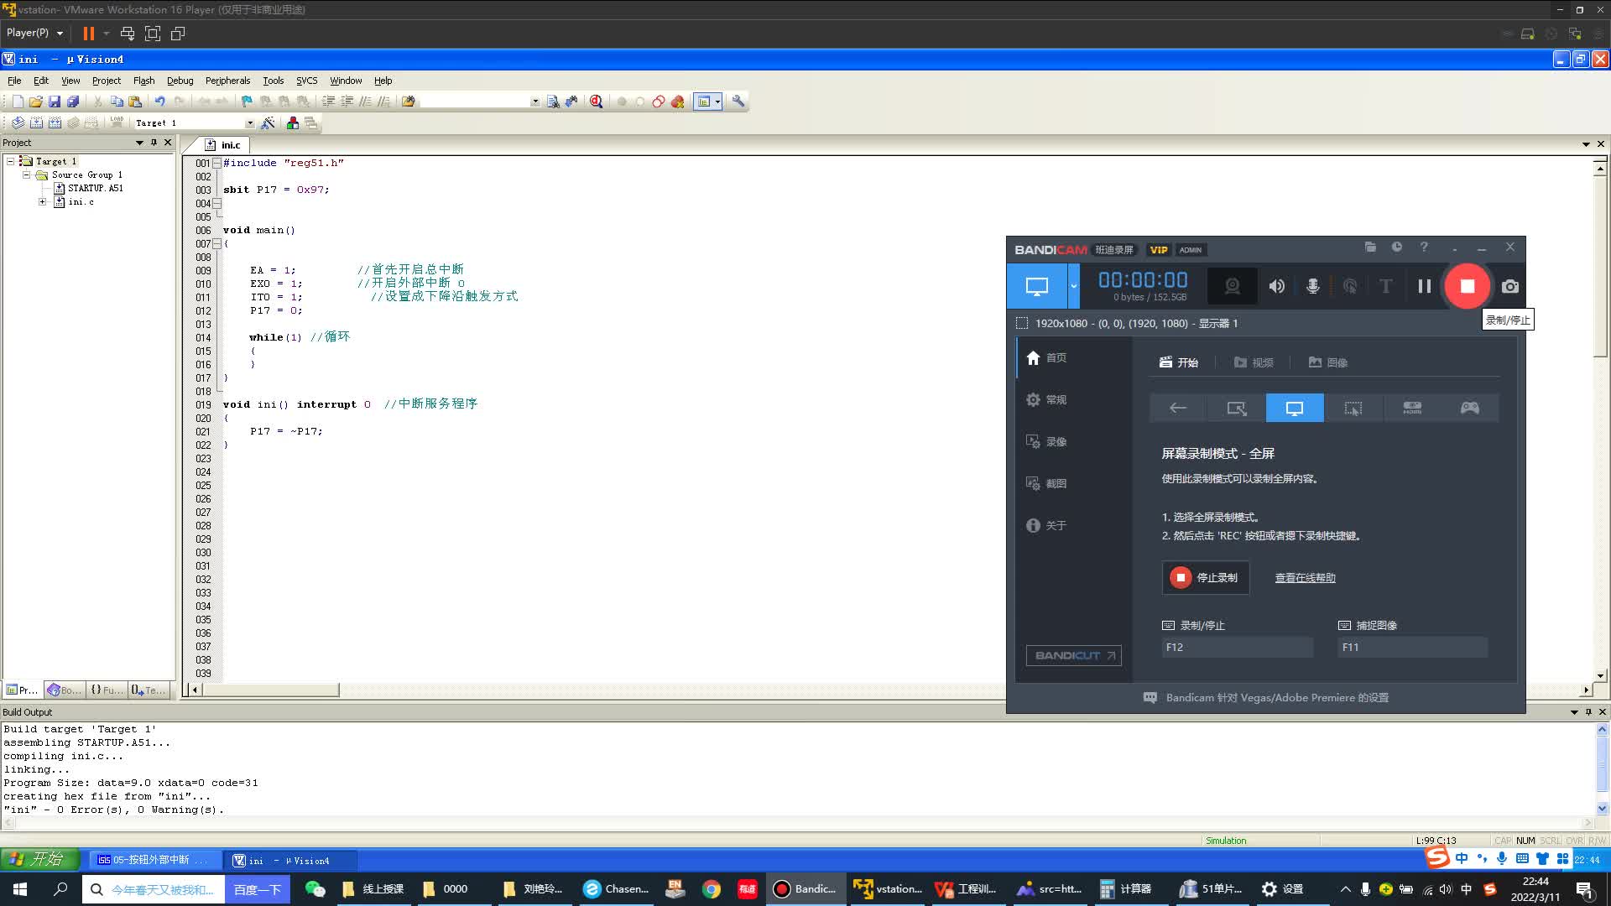
Task: Open Bandicam 常规 settings section
Action: [x=1046, y=400]
